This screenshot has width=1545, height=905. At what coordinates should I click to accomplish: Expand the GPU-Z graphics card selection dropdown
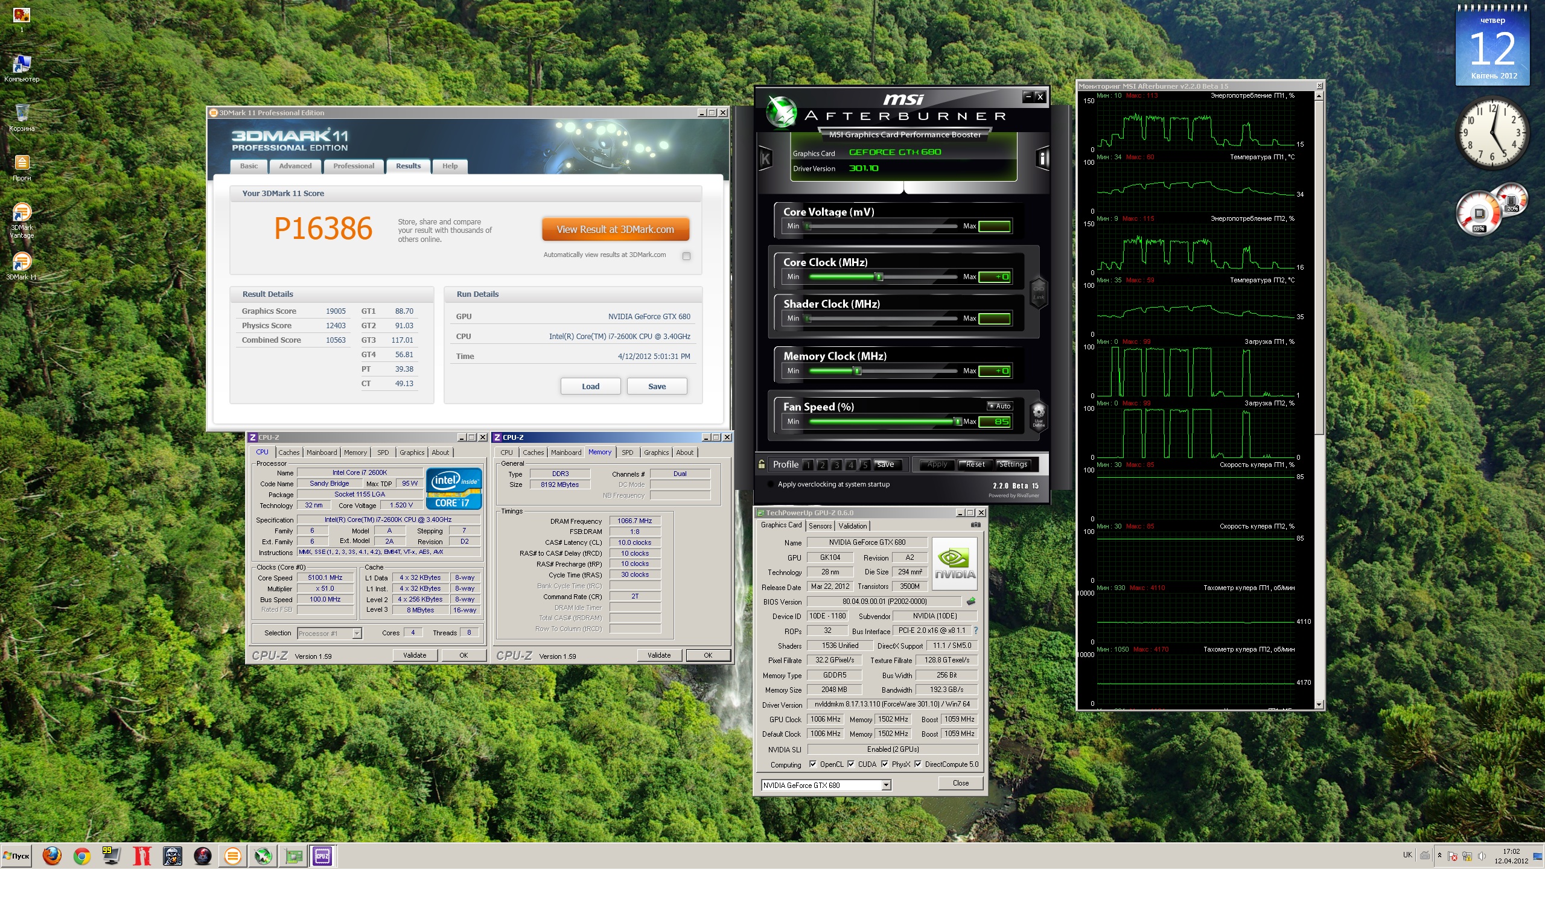click(886, 786)
